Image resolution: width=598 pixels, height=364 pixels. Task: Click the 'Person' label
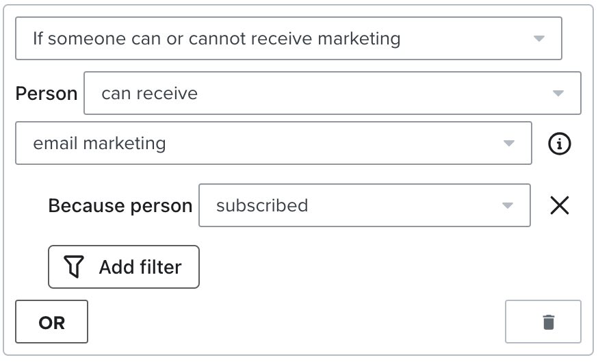[46, 94]
